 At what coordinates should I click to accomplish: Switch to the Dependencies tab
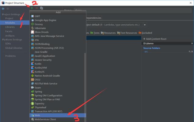(94, 18)
